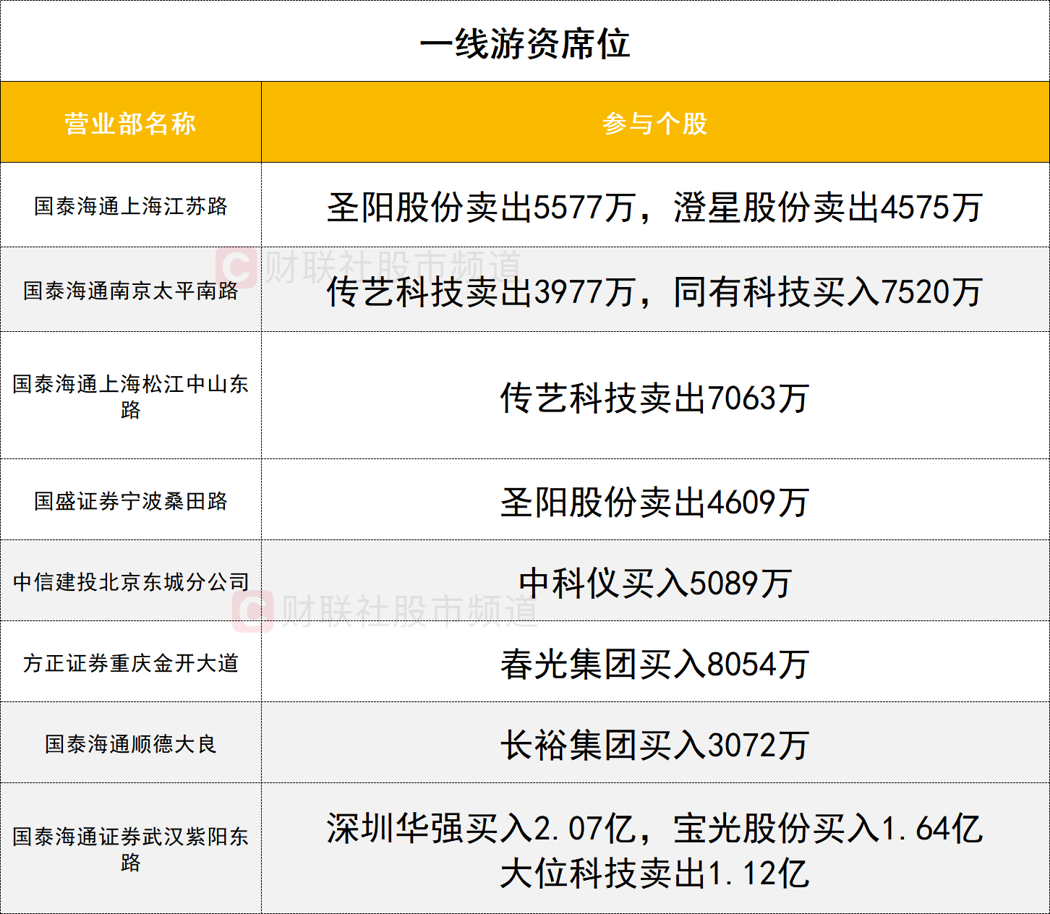1050x914 pixels.
Task: Click the 方正证券重庆金开大道 branch cell
Action: [x=130, y=662]
